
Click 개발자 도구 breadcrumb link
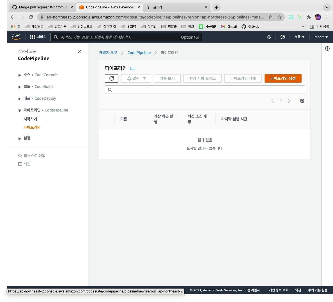pyautogui.click(x=108, y=53)
